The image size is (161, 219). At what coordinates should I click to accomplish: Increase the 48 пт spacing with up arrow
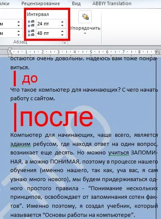pyautogui.click(x=62, y=31)
